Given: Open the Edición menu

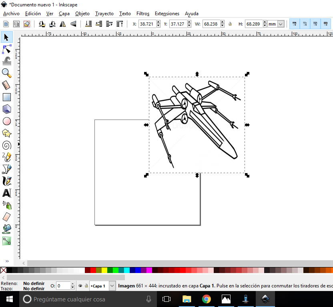Looking at the screenshot, I should 33,14.
